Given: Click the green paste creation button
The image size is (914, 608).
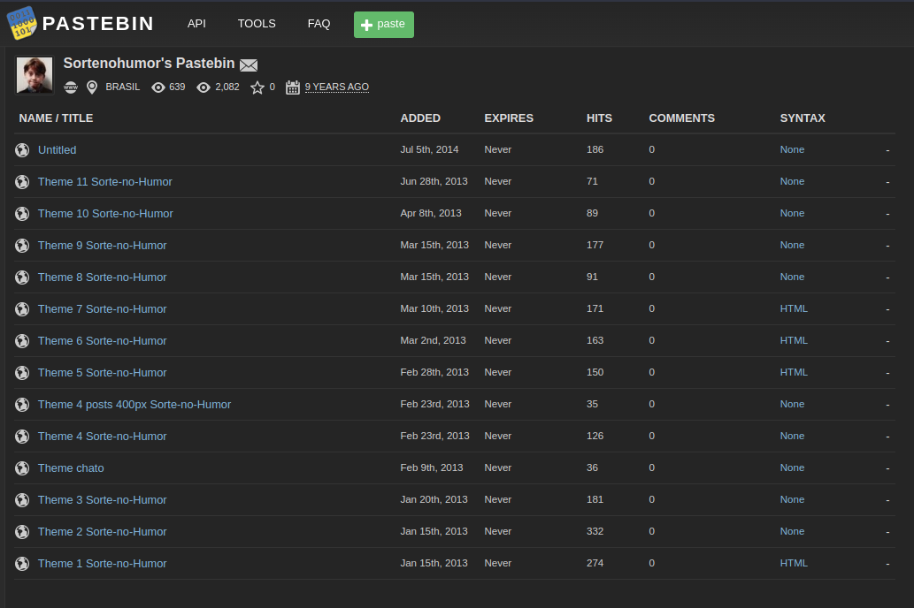Looking at the screenshot, I should coord(383,24).
